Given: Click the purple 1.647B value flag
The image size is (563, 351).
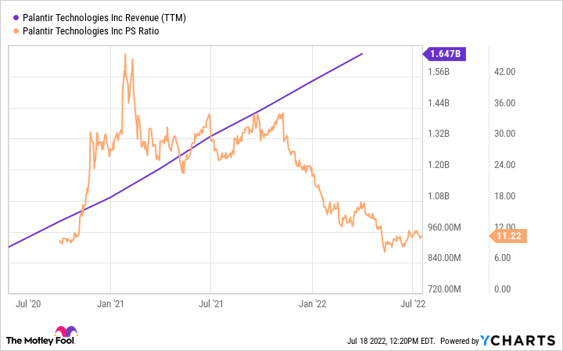Looking at the screenshot, I should click(444, 54).
